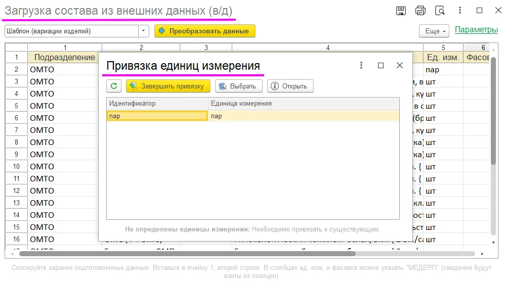Click the Выбрать button
Viewport: 506px width, 284px height.
click(x=238, y=86)
